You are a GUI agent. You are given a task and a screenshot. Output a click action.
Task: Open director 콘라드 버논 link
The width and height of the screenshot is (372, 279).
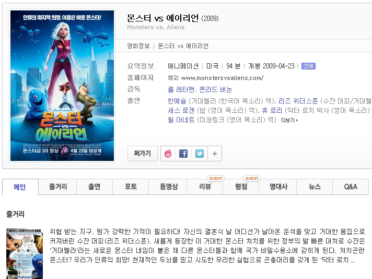tap(216, 89)
